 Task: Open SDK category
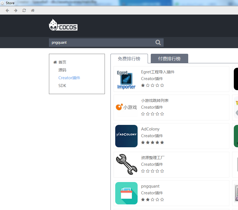(62, 86)
